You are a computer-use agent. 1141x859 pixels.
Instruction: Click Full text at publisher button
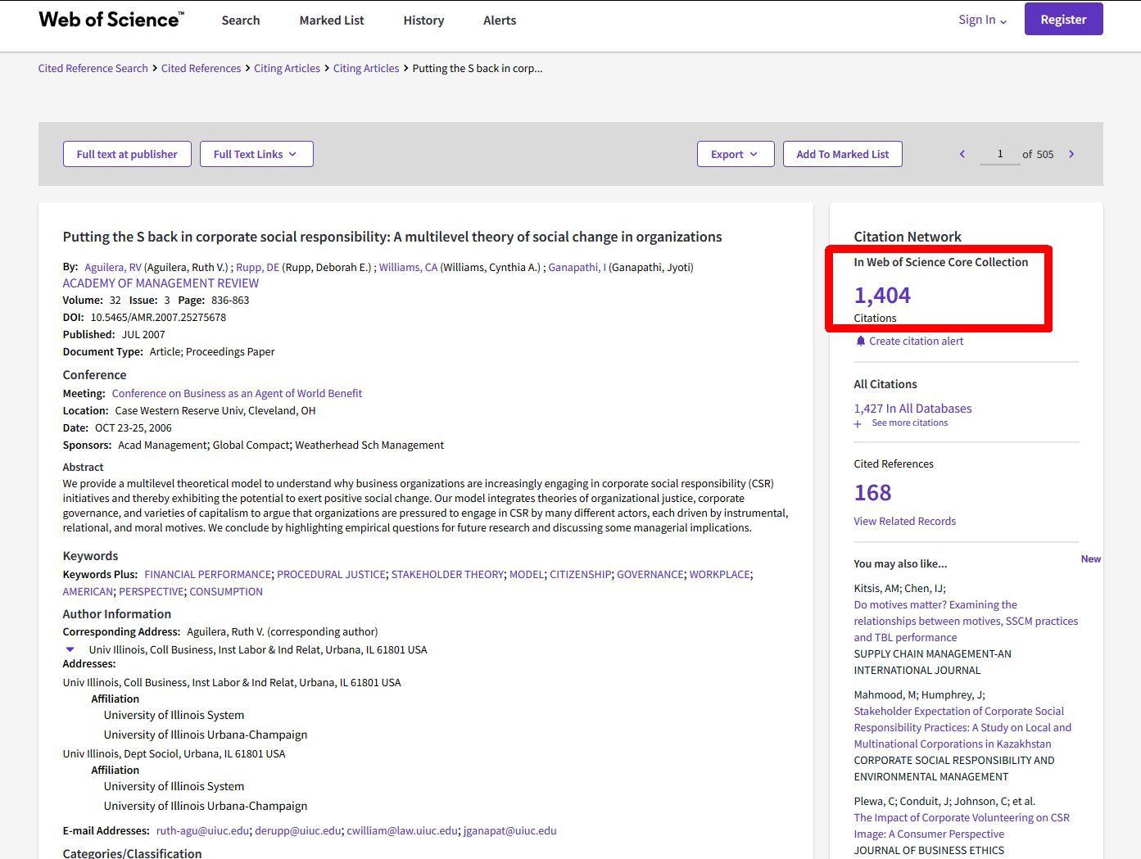[127, 154]
